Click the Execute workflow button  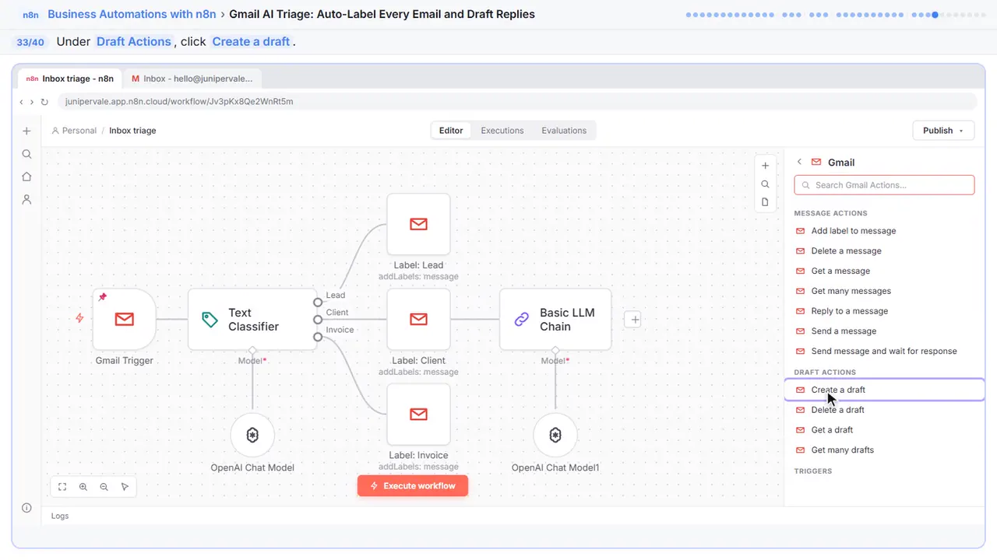click(413, 486)
